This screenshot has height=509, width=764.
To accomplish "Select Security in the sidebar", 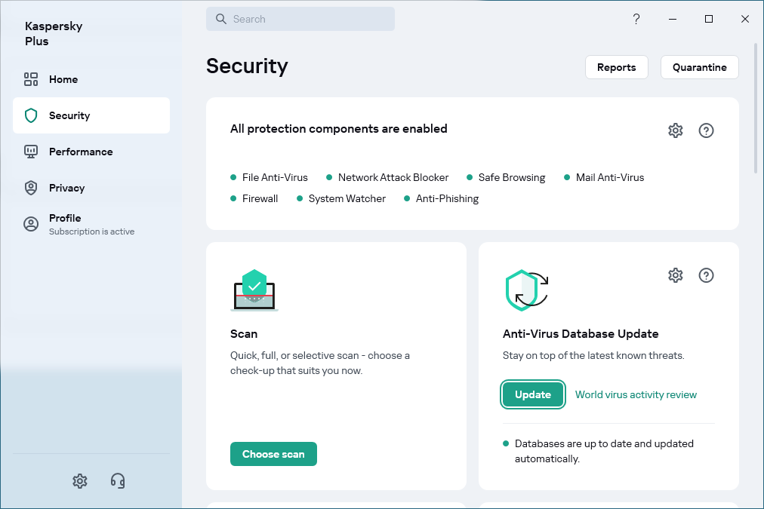I will tap(69, 115).
